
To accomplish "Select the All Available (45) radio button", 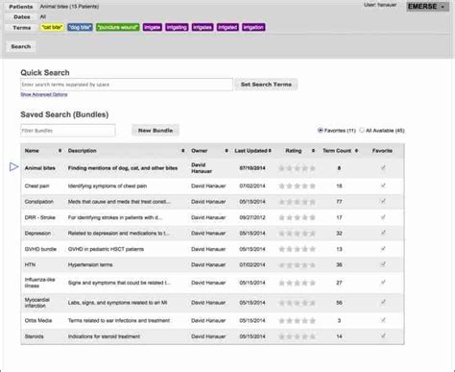I will click(x=362, y=130).
